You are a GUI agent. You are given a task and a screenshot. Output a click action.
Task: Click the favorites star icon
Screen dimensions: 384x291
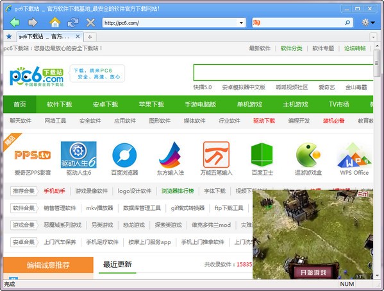(x=9, y=37)
